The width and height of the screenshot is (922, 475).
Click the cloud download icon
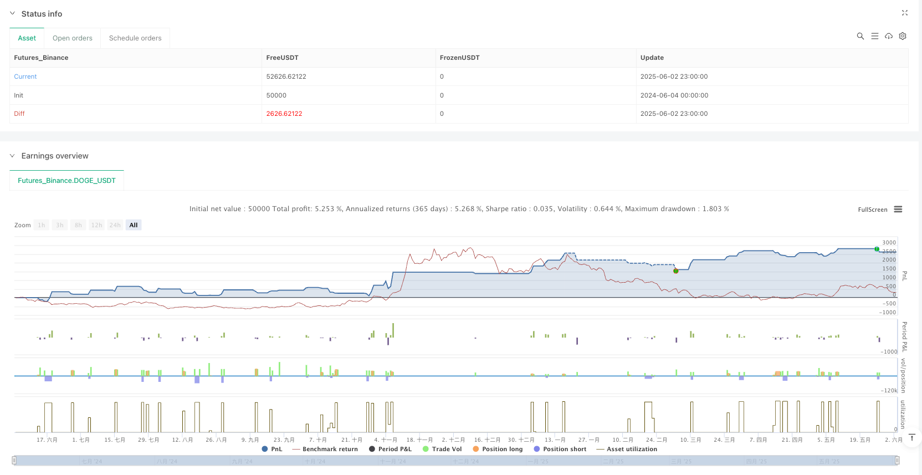[x=889, y=36]
